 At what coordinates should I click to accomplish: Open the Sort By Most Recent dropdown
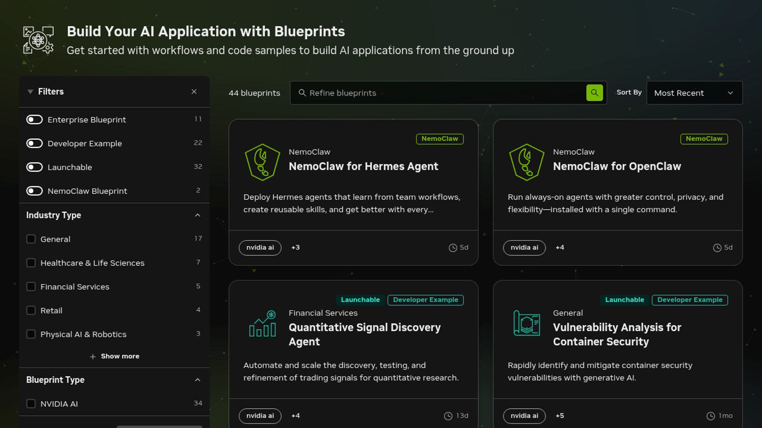coord(695,93)
